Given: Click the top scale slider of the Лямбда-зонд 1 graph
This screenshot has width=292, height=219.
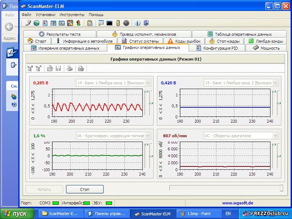Looking at the screenshot, I should (x=146, y=92).
